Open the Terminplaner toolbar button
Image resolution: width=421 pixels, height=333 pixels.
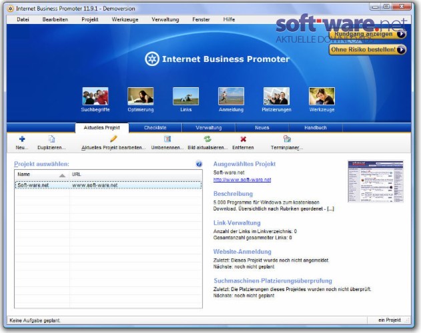[287, 143]
